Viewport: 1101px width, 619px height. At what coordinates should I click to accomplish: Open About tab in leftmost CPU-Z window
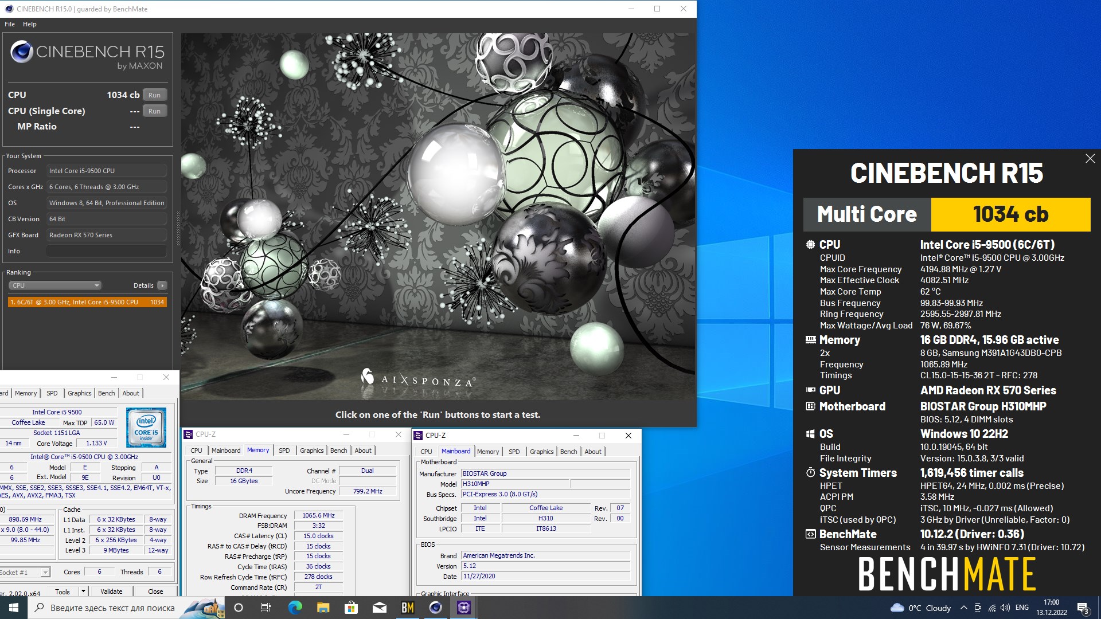tap(131, 393)
